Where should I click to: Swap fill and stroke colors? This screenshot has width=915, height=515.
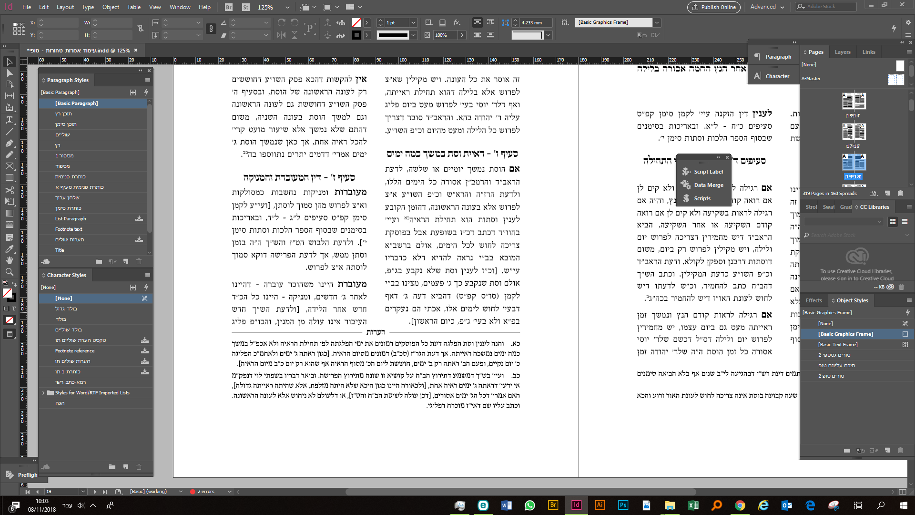click(x=14, y=285)
